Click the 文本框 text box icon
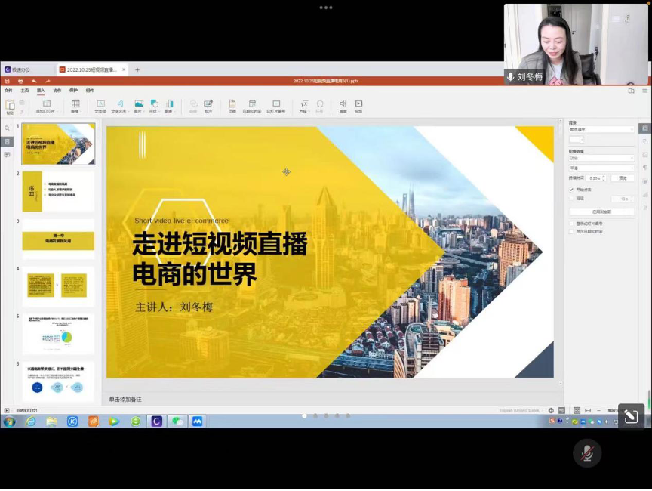 click(100, 105)
